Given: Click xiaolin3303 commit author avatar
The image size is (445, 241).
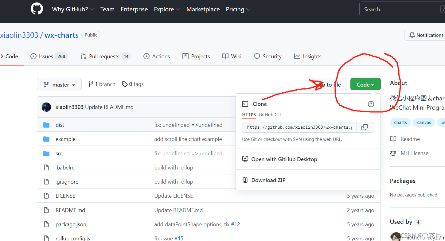Looking at the screenshot, I should (46, 107).
